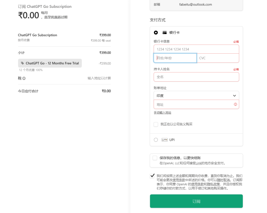Click the 全名 cardholder name field

196,77
